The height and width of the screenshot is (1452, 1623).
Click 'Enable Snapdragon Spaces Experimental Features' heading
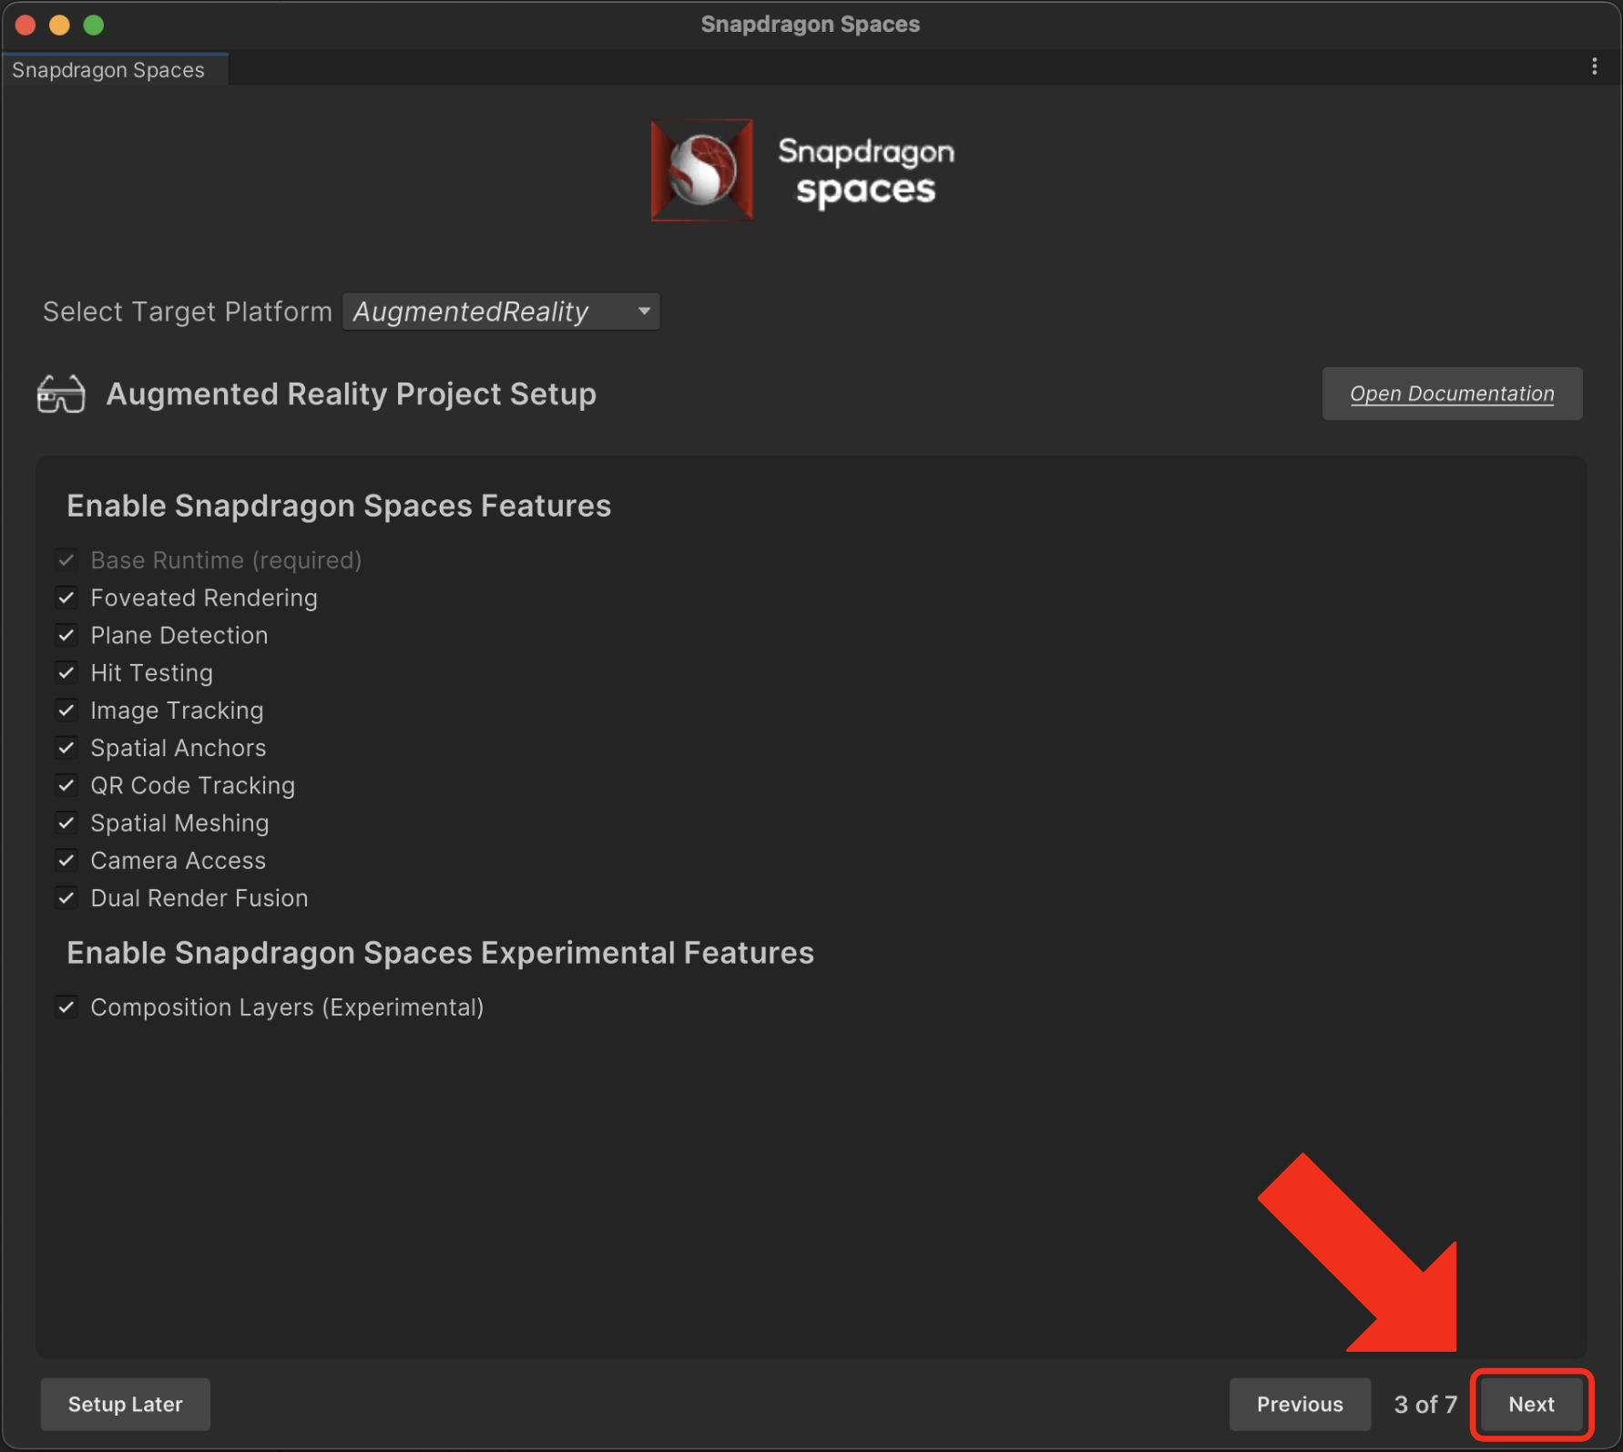point(440,953)
